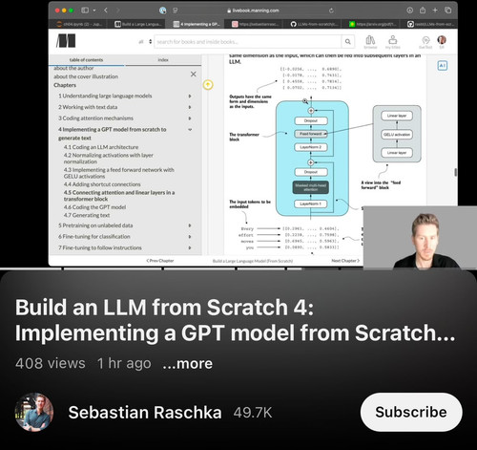Screen dimensions: 477x450
Task: Switch to the https://sebastianrasc... tab
Action: [256, 24]
